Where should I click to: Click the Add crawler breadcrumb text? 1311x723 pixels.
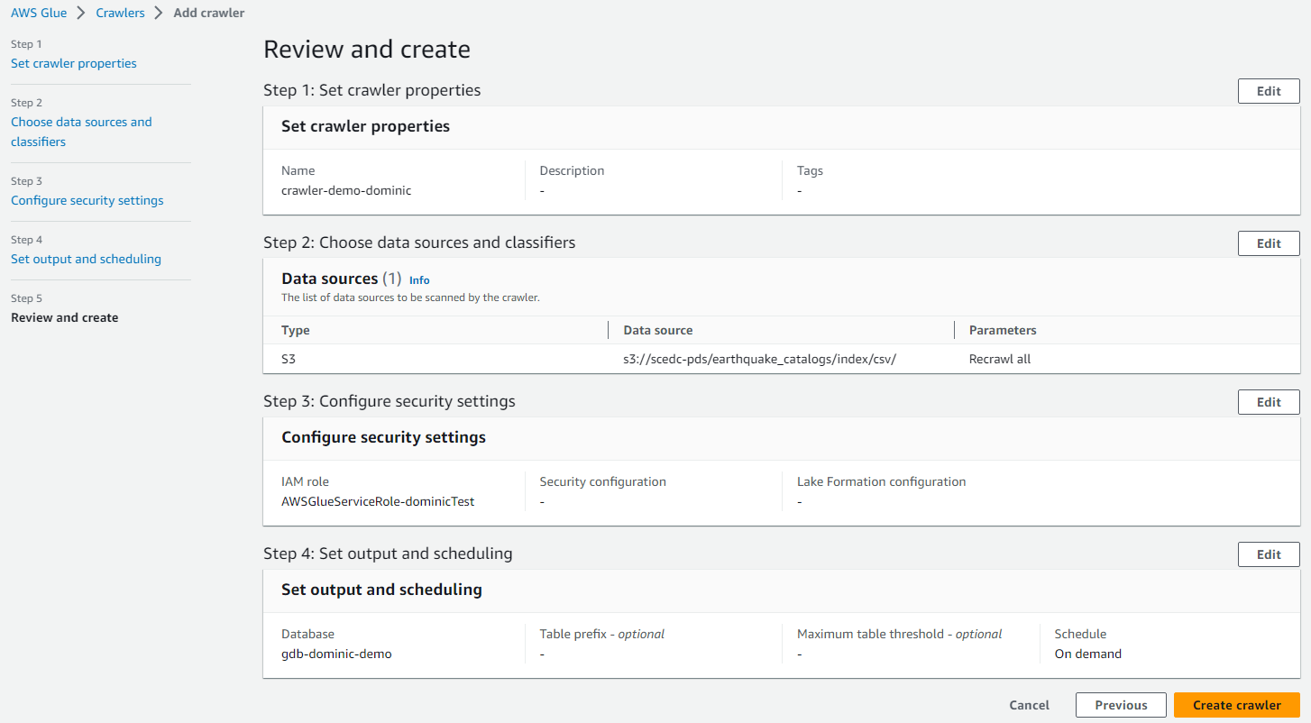(x=208, y=14)
